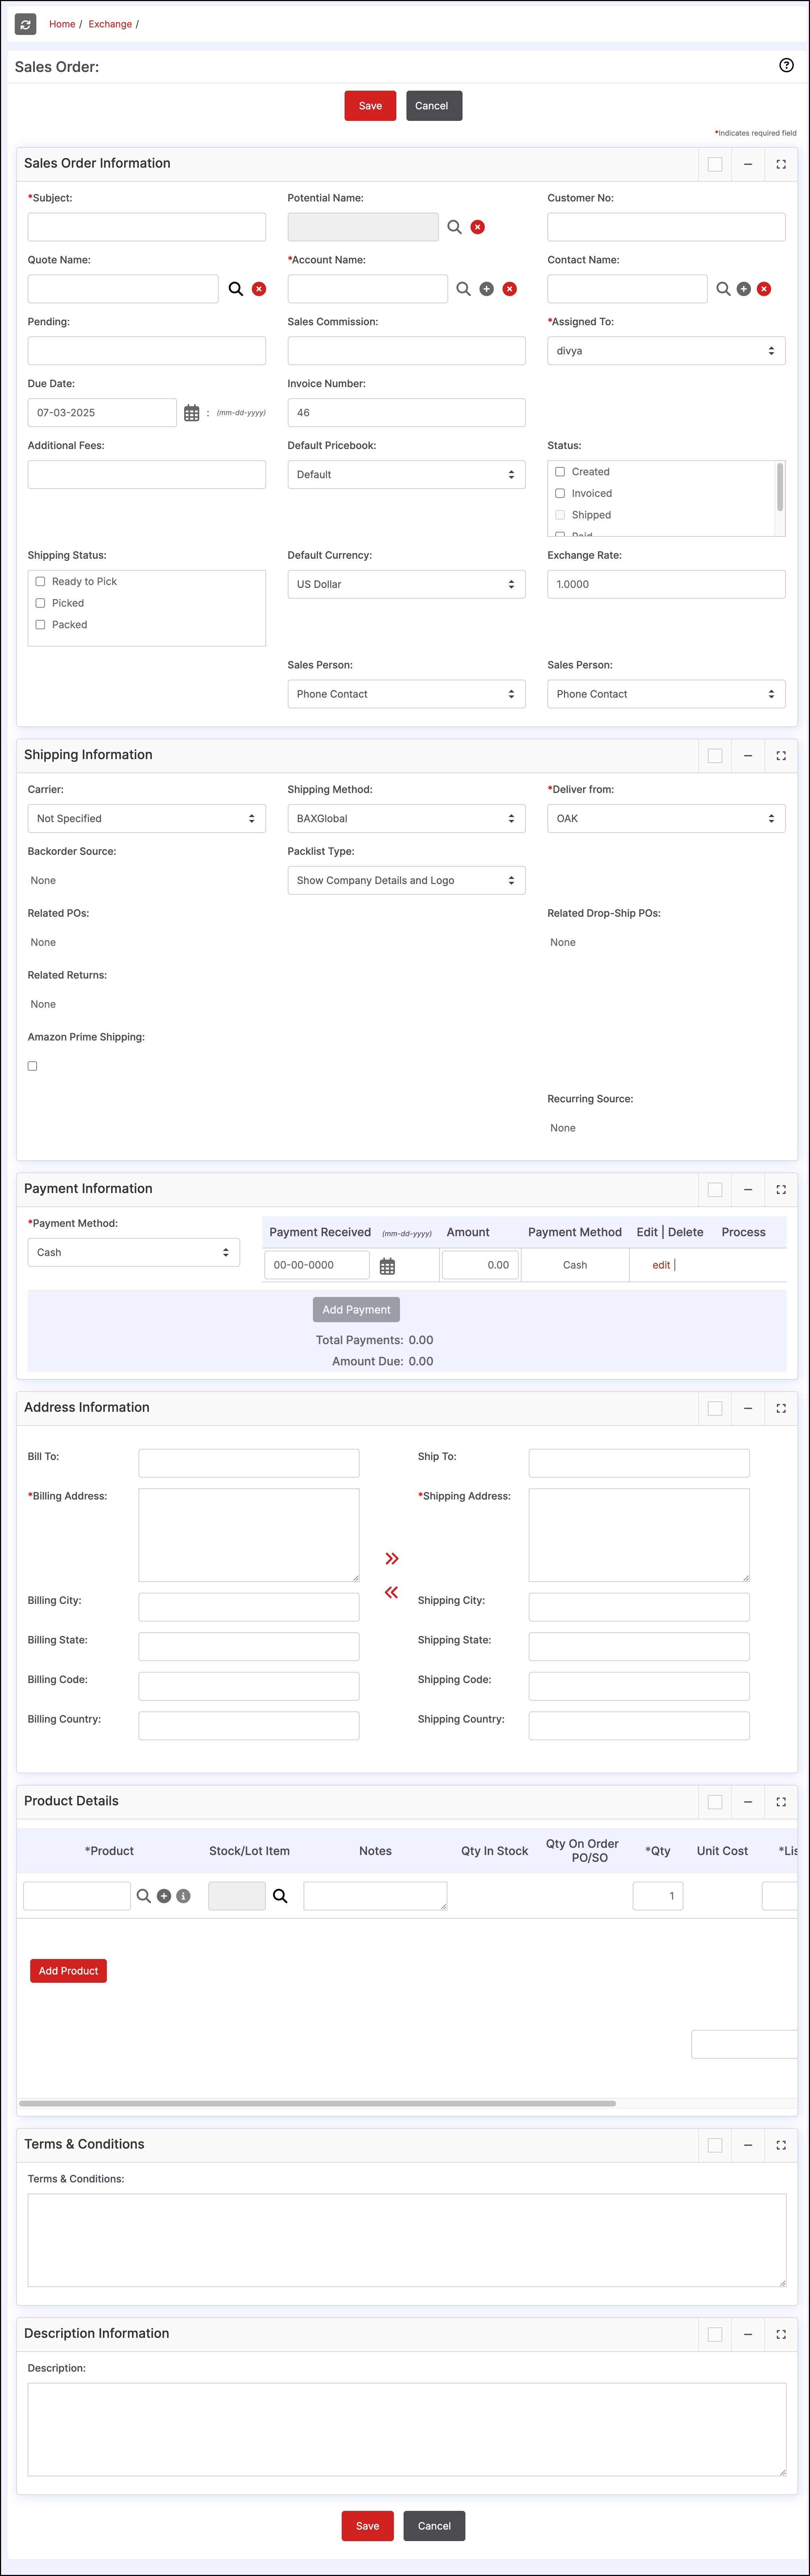Toggle the Shipping Information header checkbox
This screenshot has height=2576, width=810.
click(715, 756)
